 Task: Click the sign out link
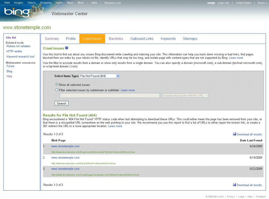click(x=223, y=3)
